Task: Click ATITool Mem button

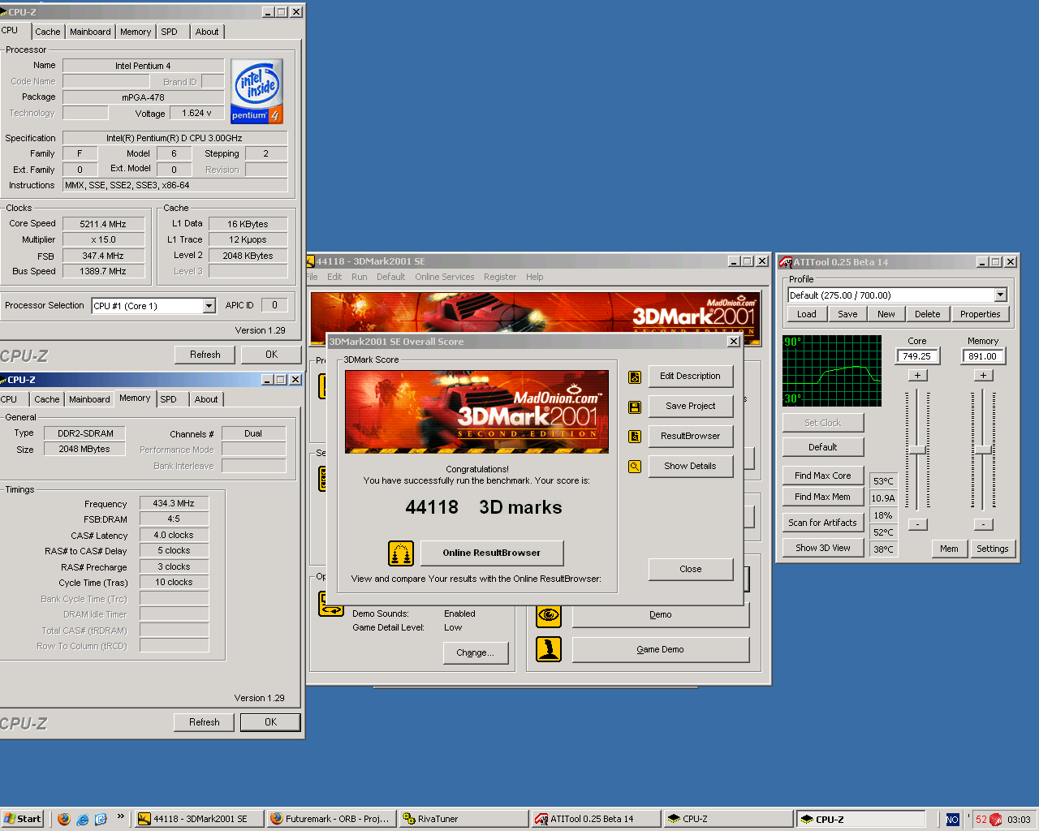Action: (x=949, y=549)
